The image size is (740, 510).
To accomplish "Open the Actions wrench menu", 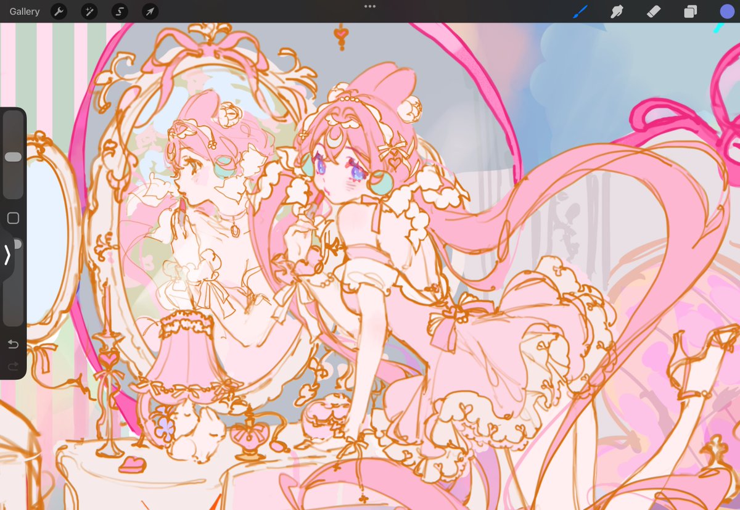I will [59, 11].
